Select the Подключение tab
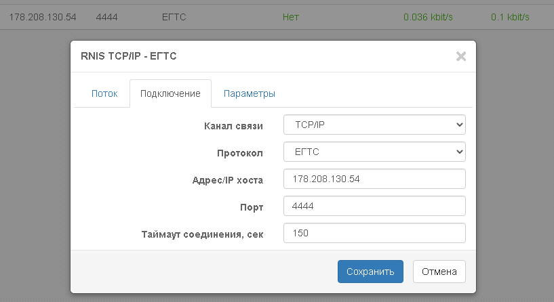The height and width of the screenshot is (302, 554). point(170,93)
